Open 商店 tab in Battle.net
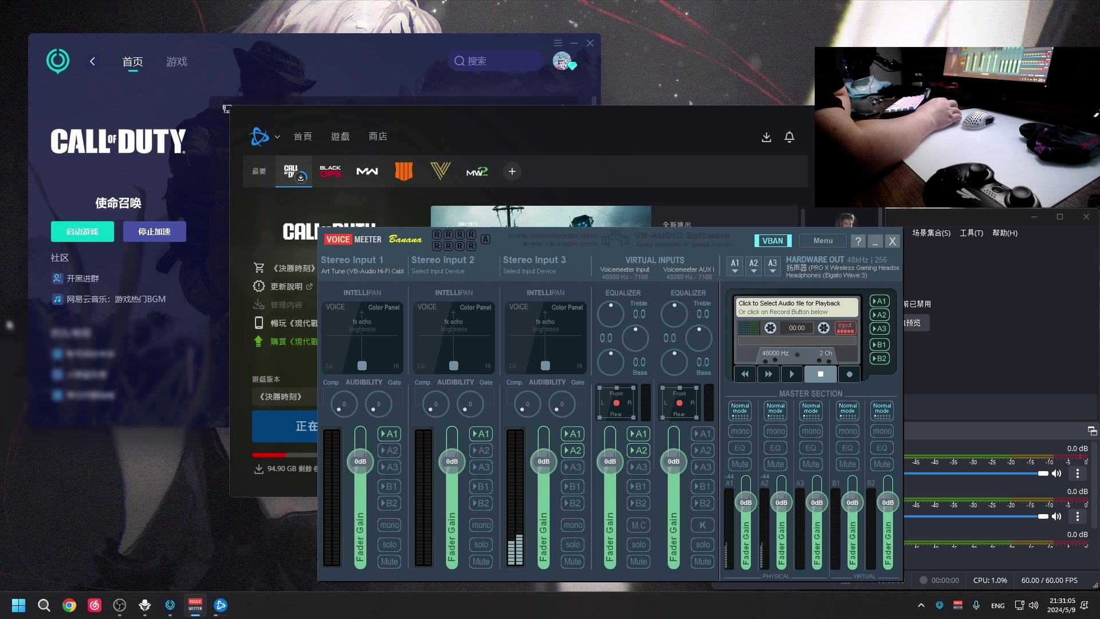 378,136
